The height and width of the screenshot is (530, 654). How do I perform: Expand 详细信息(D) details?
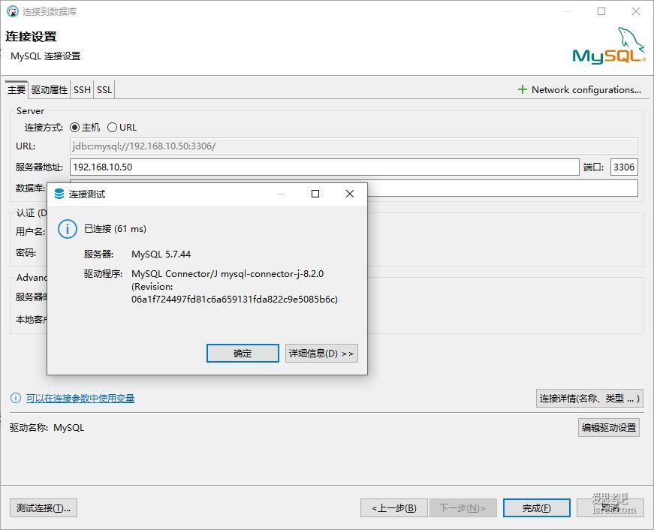[x=321, y=353]
